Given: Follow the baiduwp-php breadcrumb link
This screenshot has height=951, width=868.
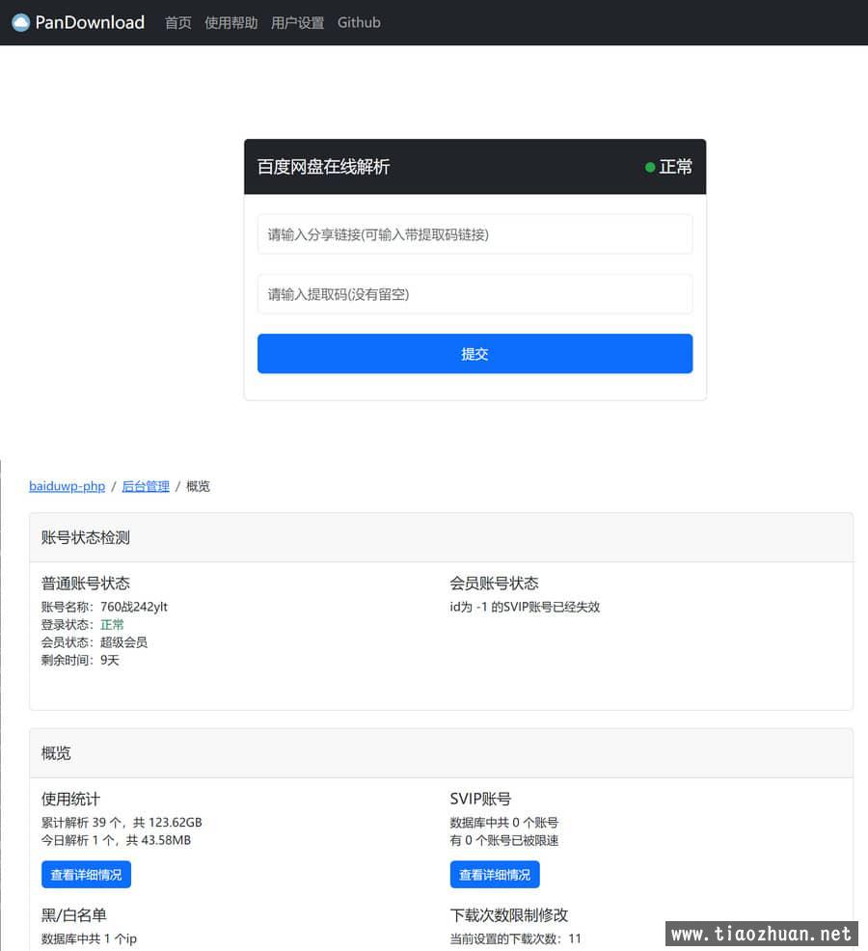Looking at the screenshot, I should click(x=67, y=486).
